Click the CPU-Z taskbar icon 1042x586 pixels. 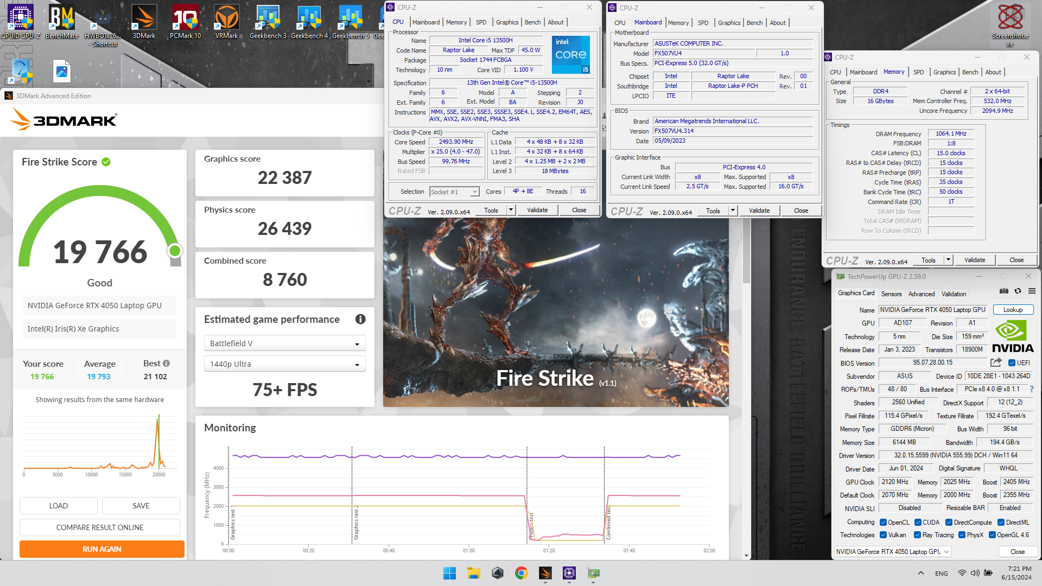tap(569, 573)
